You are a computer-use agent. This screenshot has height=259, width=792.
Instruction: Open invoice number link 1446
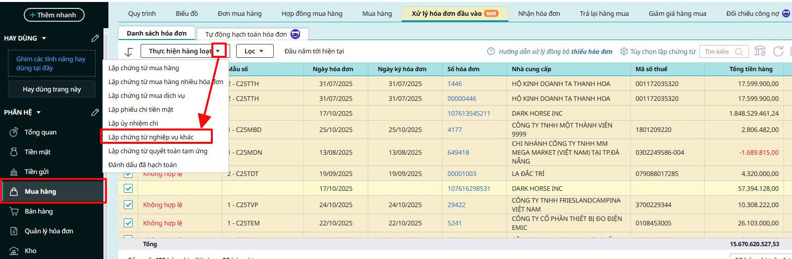(x=454, y=84)
